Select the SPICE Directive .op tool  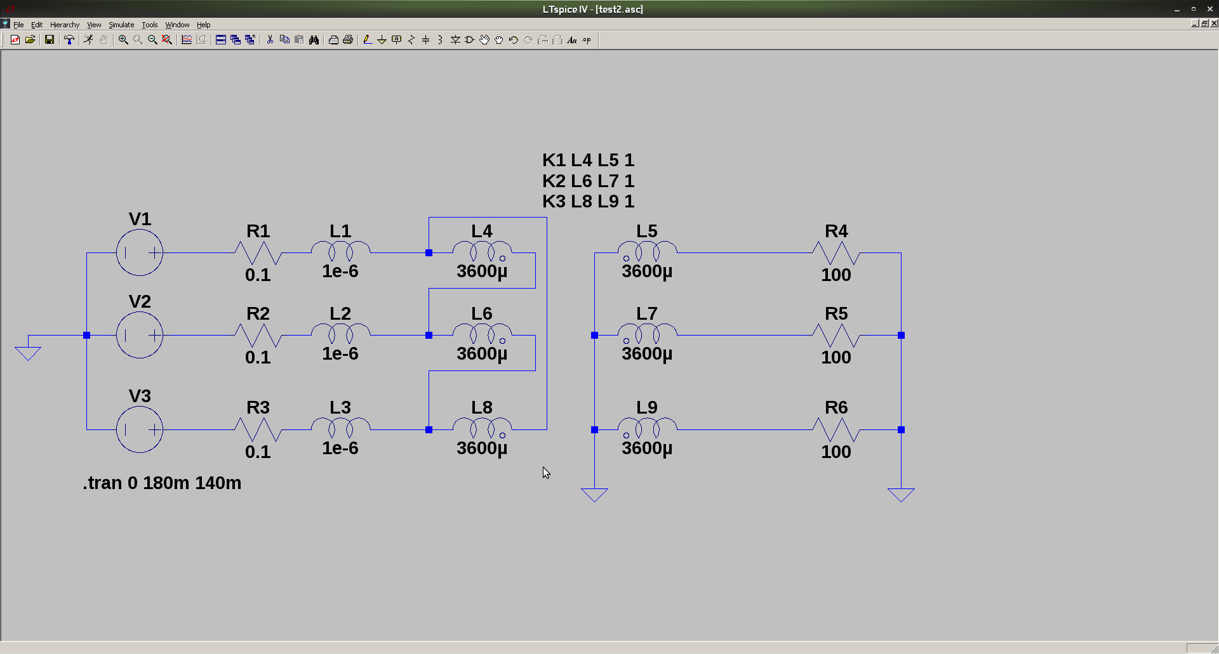pyautogui.click(x=587, y=40)
